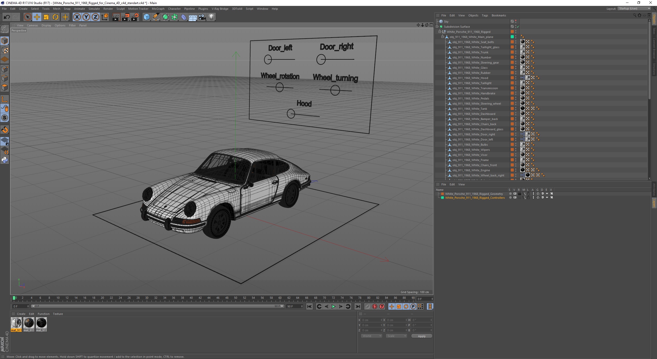Enable the Snap S icon in left toolbar

(5, 118)
